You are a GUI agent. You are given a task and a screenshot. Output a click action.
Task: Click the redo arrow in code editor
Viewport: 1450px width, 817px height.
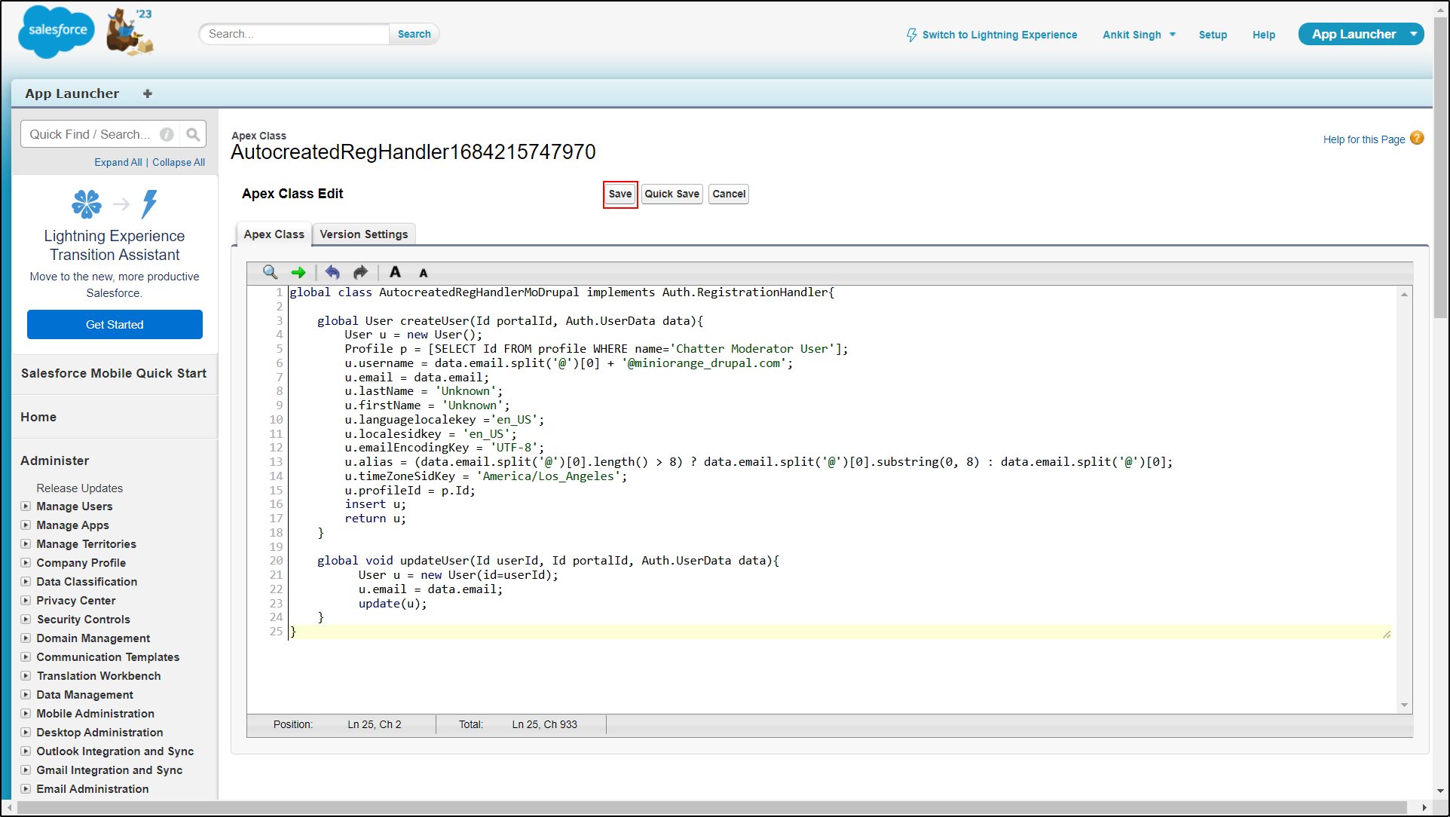(x=360, y=272)
